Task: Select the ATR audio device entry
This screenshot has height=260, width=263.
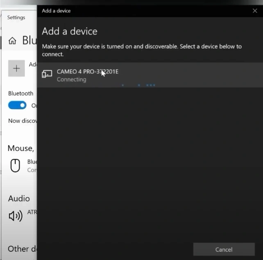Action: (32, 213)
